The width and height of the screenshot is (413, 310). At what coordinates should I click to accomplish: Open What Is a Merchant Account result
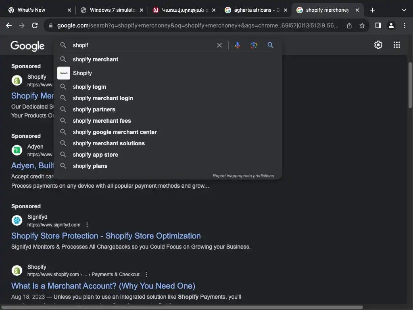click(x=103, y=286)
